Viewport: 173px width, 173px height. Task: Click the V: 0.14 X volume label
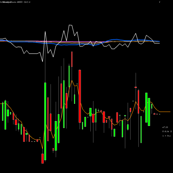(x=167, y=131)
